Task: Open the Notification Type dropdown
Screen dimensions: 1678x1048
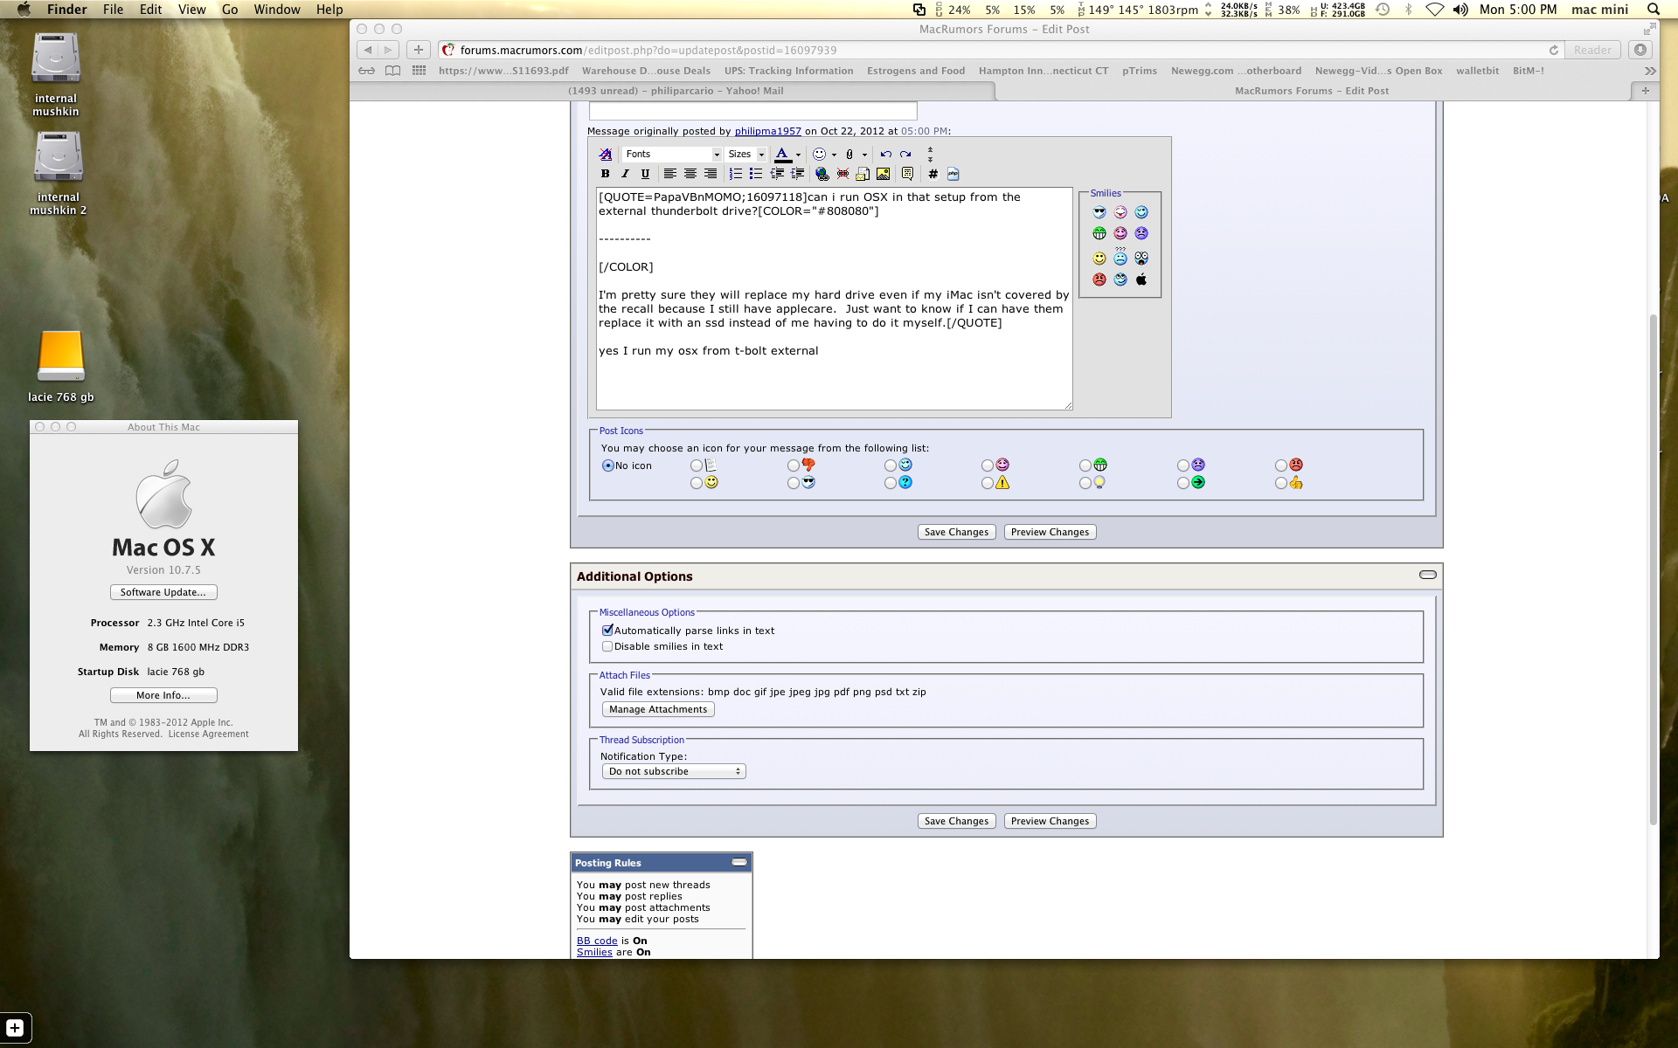Action: pos(673,771)
